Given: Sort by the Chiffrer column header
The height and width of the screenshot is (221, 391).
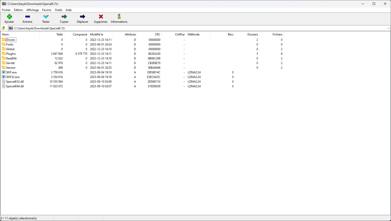Looking at the screenshot, I should (x=174, y=34).
